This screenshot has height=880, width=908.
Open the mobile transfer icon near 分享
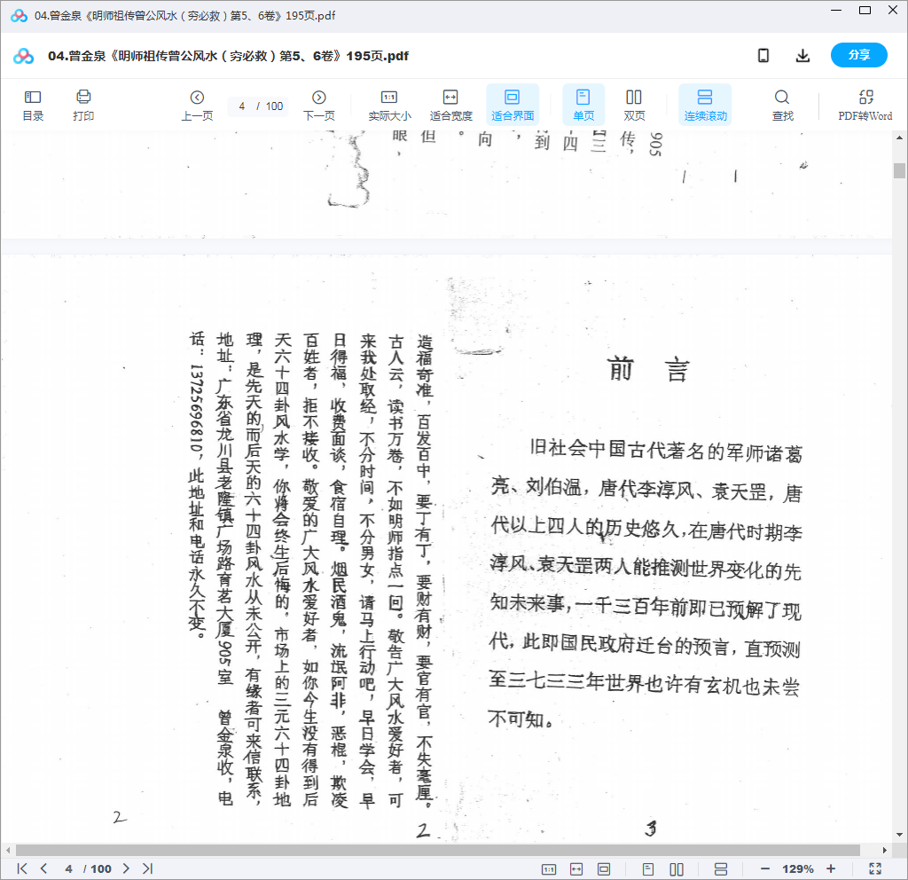coord(763,55)
